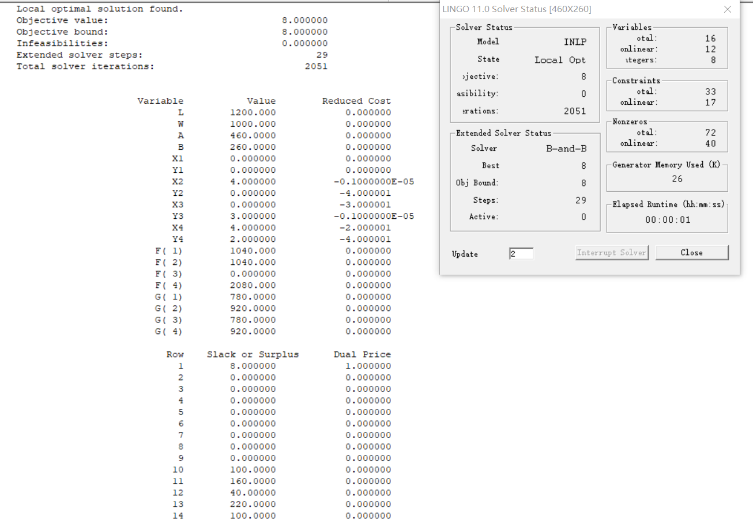Click the value 460.0000 for variable A
Screen dimensions: 753x524
pos(253,136)
